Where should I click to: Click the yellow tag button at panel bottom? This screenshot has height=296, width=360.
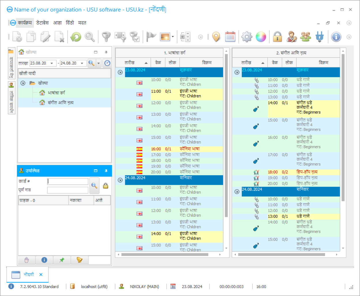coord(80,260)
